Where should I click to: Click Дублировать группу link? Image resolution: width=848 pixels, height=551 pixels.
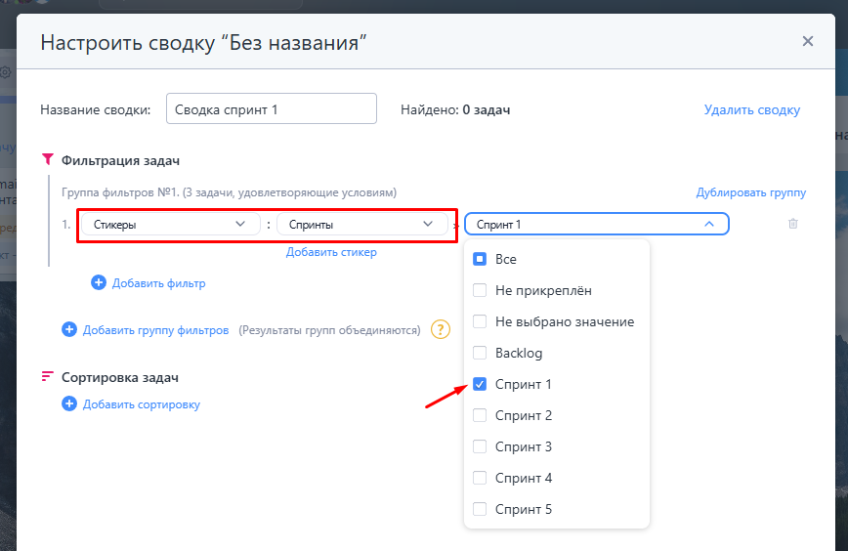(x=750, y=192)
